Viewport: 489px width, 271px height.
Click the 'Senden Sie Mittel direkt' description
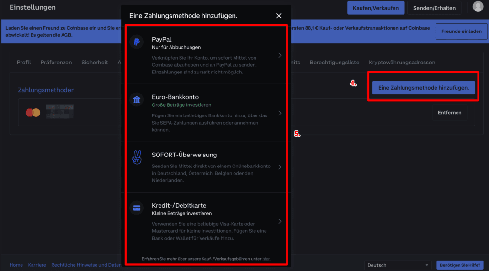(x=211, y=173)
